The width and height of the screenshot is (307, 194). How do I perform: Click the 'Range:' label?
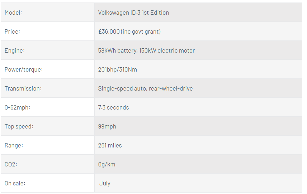(14, 145)
